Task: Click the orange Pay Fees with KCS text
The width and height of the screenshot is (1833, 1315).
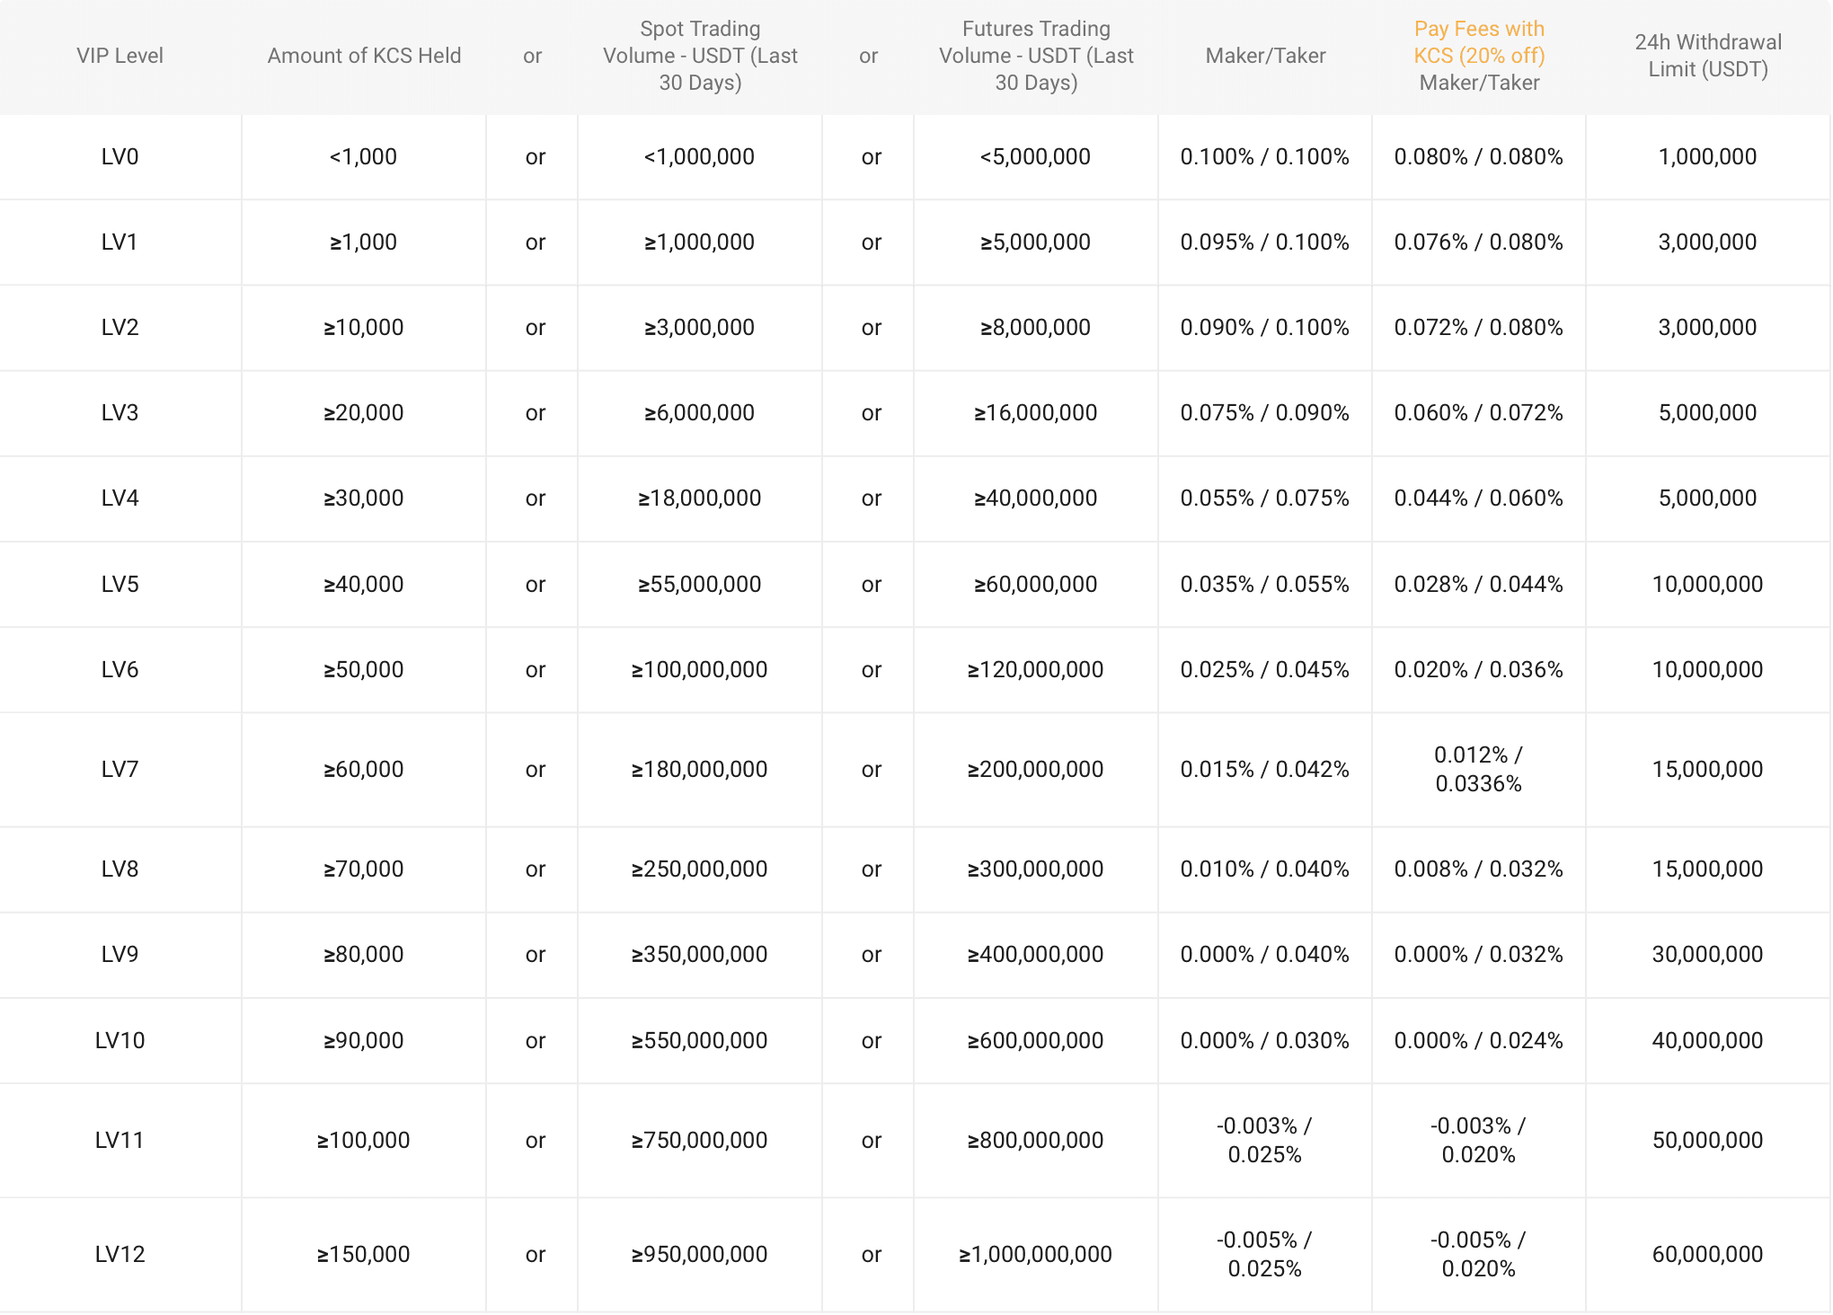Action: tap(1479, 42)
